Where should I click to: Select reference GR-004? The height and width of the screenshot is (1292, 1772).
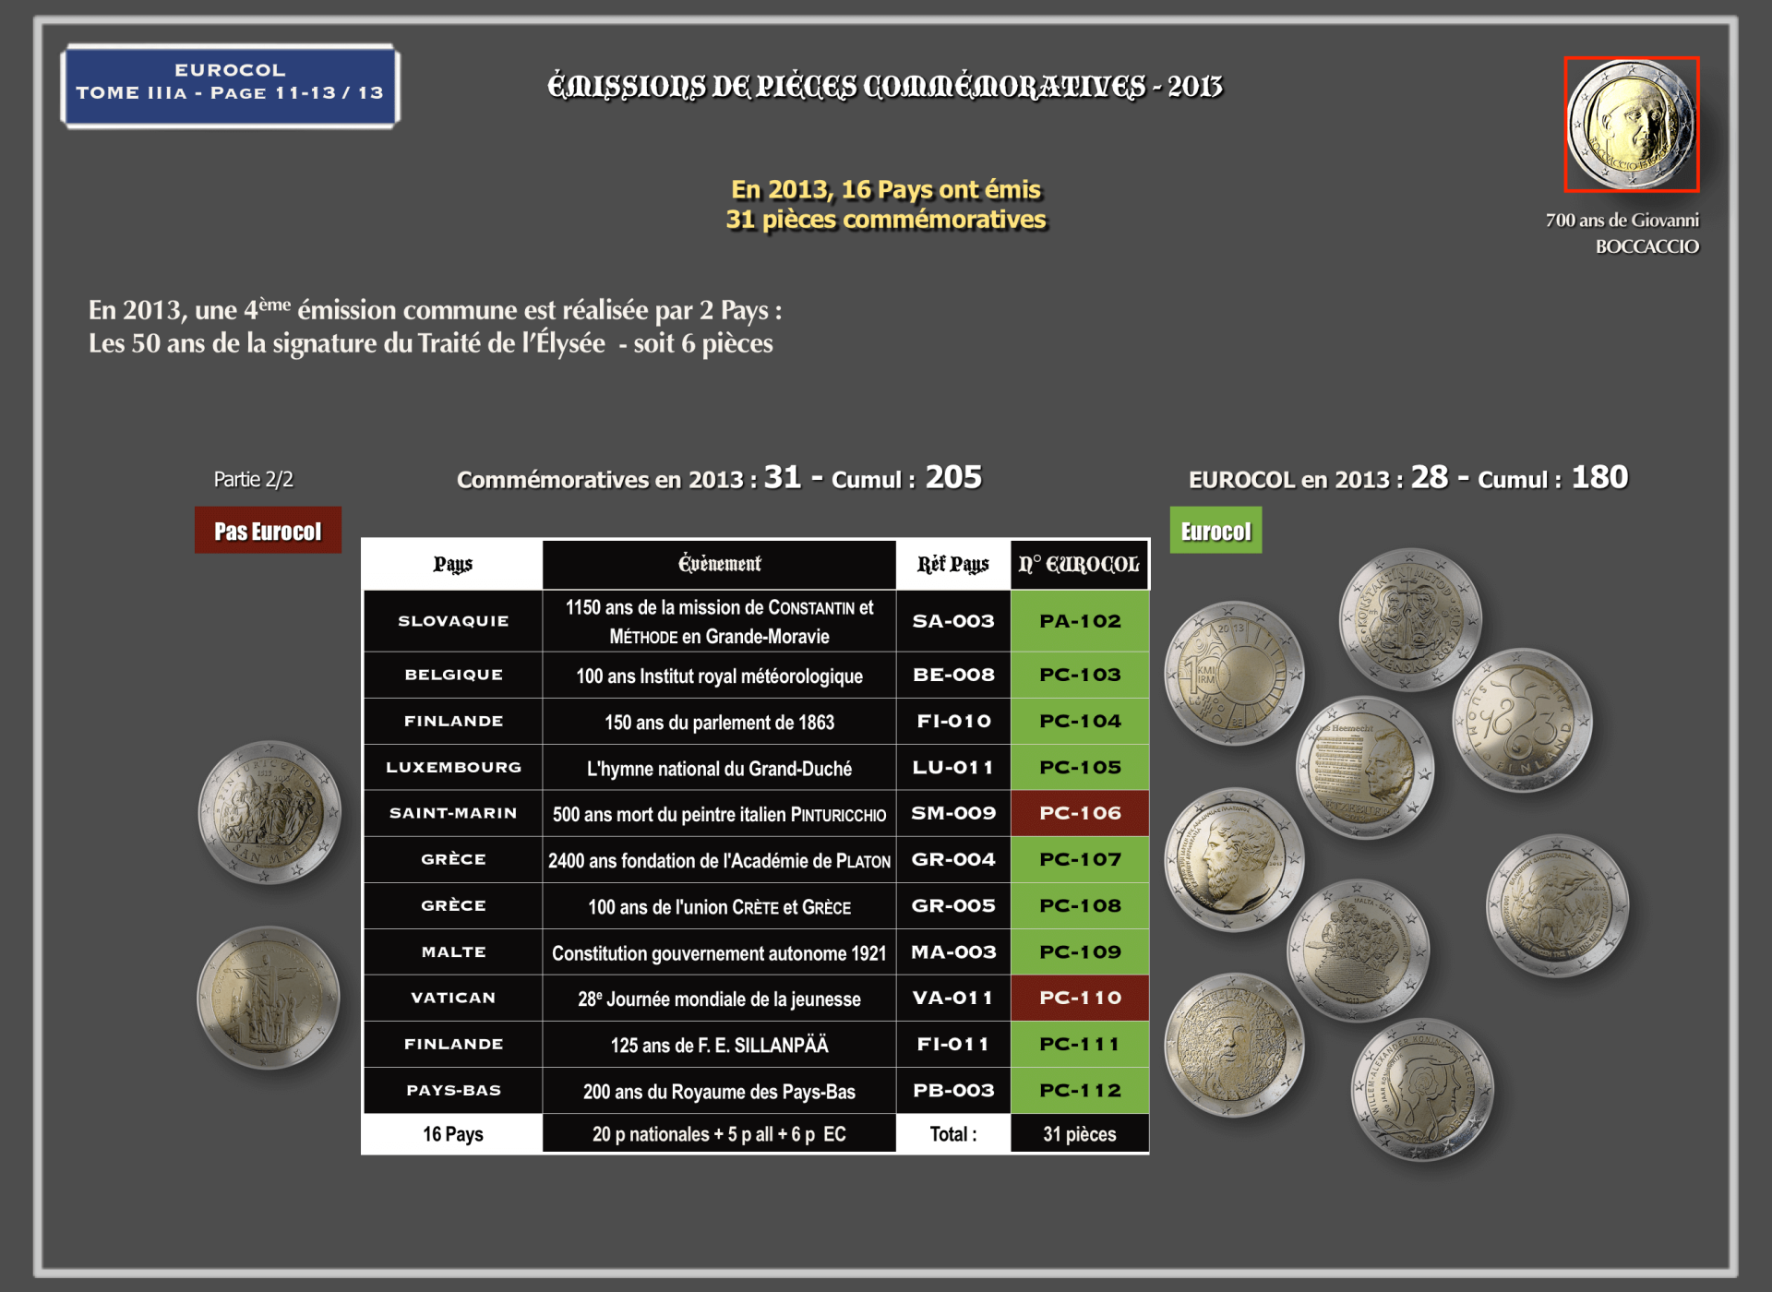(x=953, y=859)
